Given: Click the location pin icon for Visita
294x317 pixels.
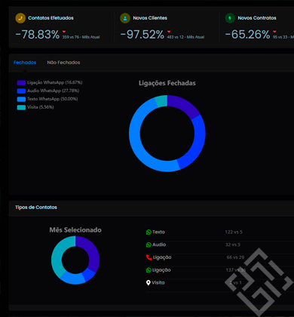Looking at the screenshot, I should click(x=149, y=283).
